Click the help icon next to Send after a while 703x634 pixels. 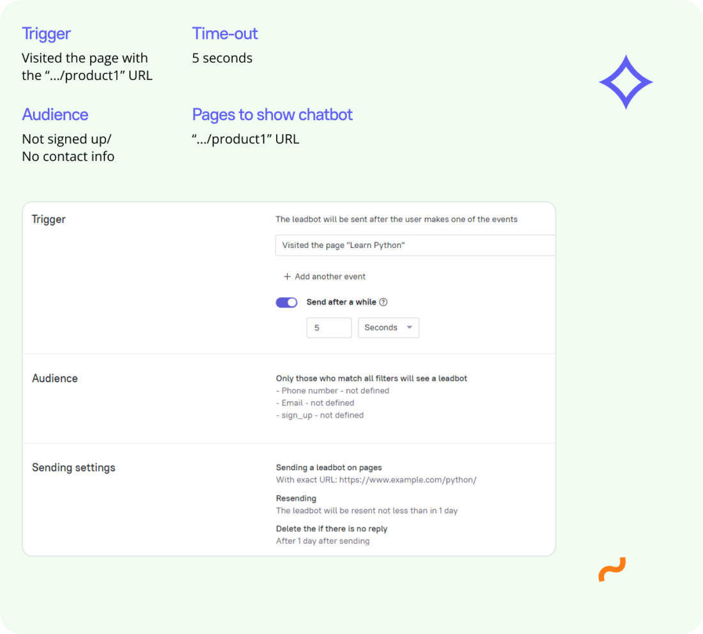point(382,302)
